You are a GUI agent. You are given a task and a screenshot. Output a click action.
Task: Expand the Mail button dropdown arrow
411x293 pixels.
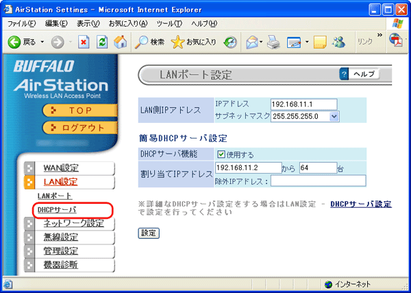(x=262, y=42)
